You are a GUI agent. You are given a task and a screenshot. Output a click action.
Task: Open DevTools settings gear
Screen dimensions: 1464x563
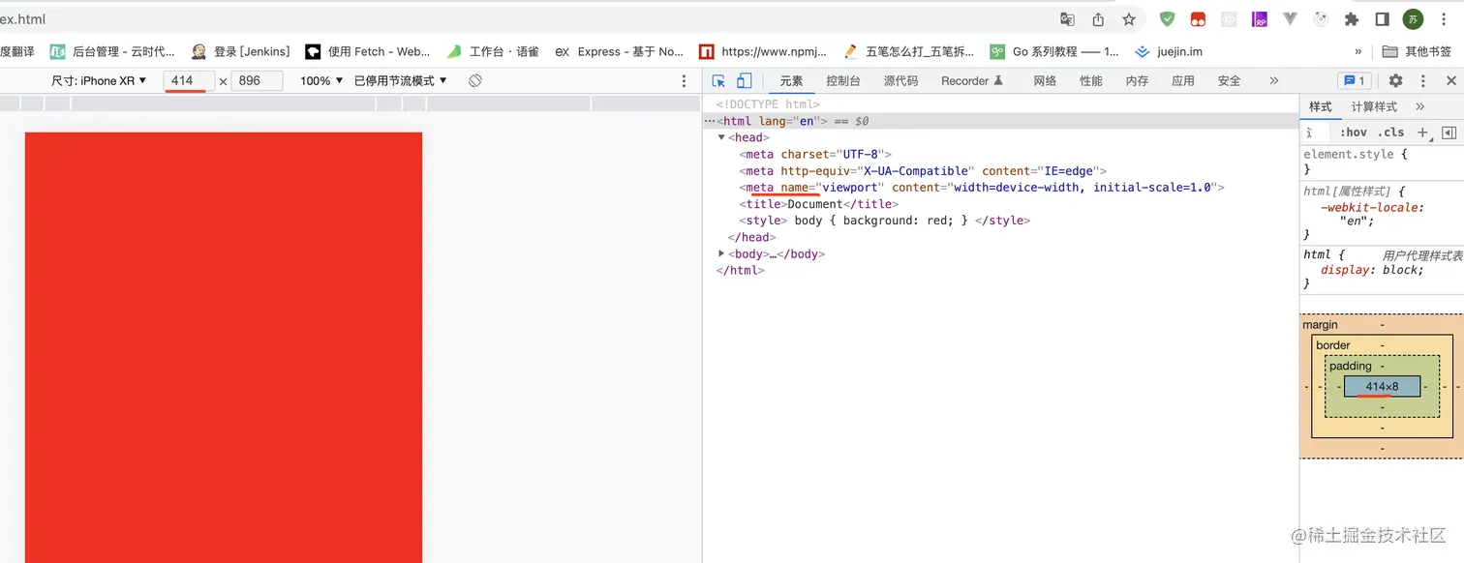1395,81
